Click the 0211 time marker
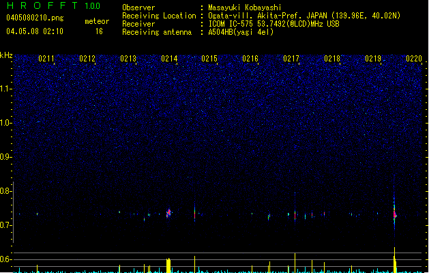429x273 pixels. 46,59
